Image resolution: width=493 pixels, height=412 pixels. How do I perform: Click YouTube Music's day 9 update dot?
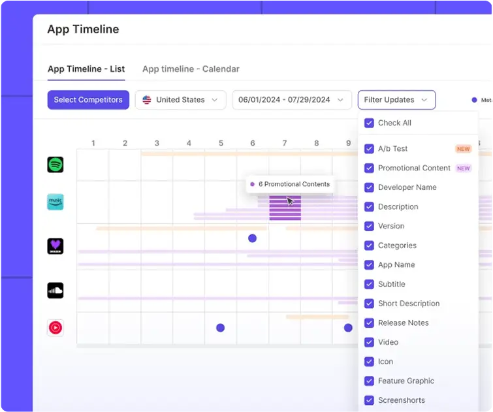pos(348,328)
